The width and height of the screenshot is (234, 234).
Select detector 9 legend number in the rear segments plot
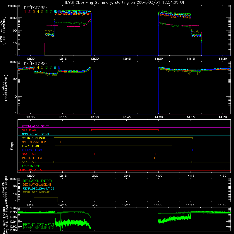click(x=59, y=68)
